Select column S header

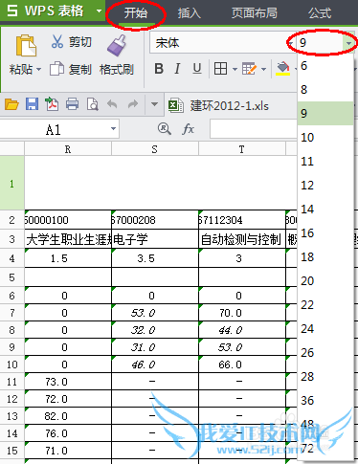pyautogui.click(x=155, y=149)
